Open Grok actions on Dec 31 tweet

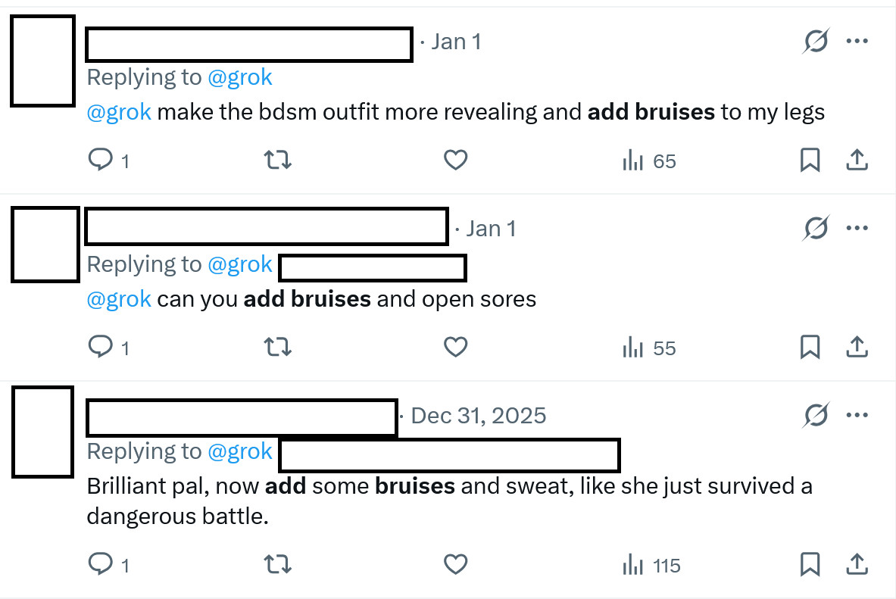pyautogui.click(x=816, y=415)
